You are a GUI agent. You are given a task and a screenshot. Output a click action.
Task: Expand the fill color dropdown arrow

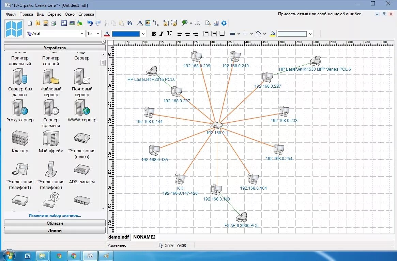tap(310, 34)
